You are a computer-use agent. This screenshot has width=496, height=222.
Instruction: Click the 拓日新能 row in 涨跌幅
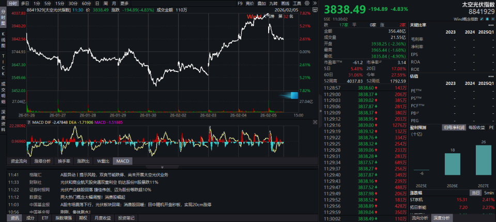[453, 208]
